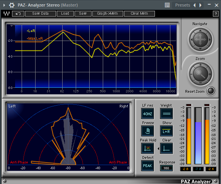The image size is (221, 184).
Task: Click the Reset Zoom round button
Action: (211, 91)
